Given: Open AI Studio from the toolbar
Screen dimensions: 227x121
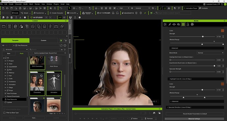Looking at the screenshot, I should (x=36, y=17).
